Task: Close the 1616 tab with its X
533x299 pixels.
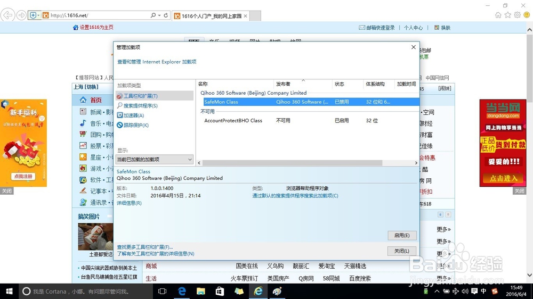Action: (x=245, y=16)
